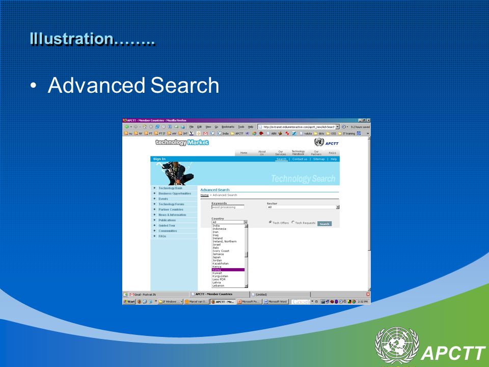Open the Technology Handbook navigation tab
This screenshot has height=367, width=489.
tap(298, 152)
